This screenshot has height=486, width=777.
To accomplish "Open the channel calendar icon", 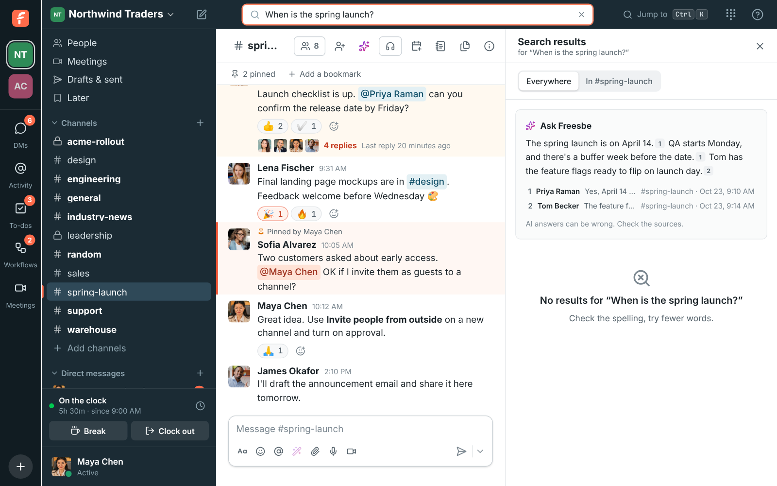I will click(417, 46).
